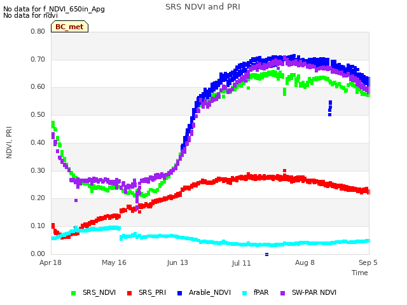Click the 0.10 y-axis tick label
Viewport: 407px width, 305px height.
pos(38,226)
